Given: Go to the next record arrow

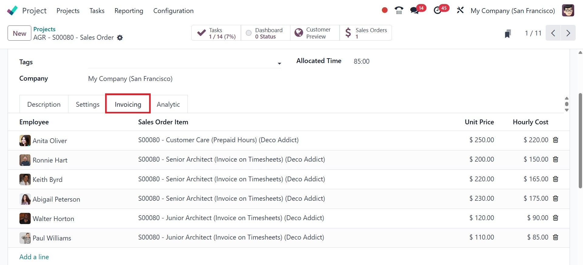Looking at the screenshot, I should click(x=568, y=33).
